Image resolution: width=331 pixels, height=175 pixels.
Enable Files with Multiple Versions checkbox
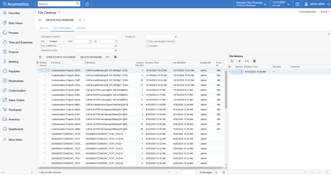coord(147,41)
